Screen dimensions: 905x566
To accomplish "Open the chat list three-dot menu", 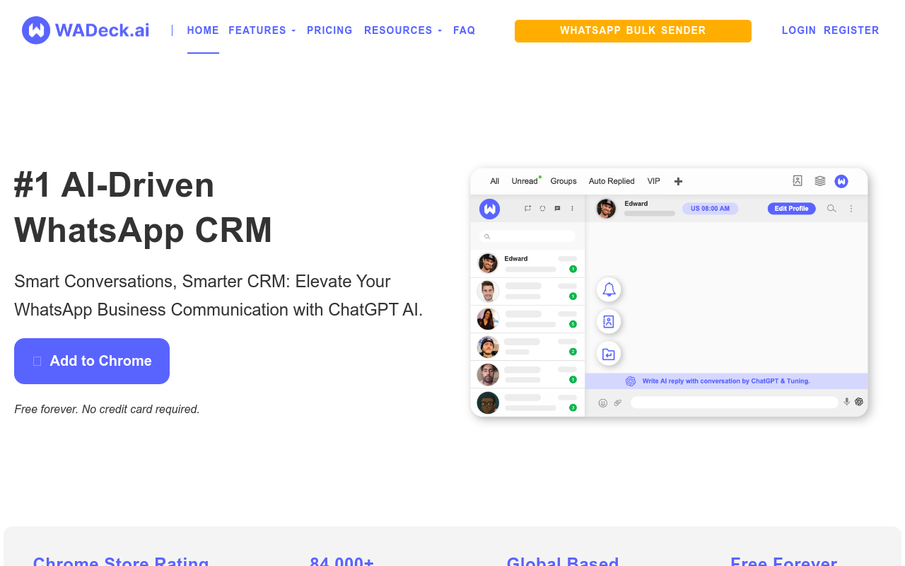I will pyautogui.click(x=573, y=209).
